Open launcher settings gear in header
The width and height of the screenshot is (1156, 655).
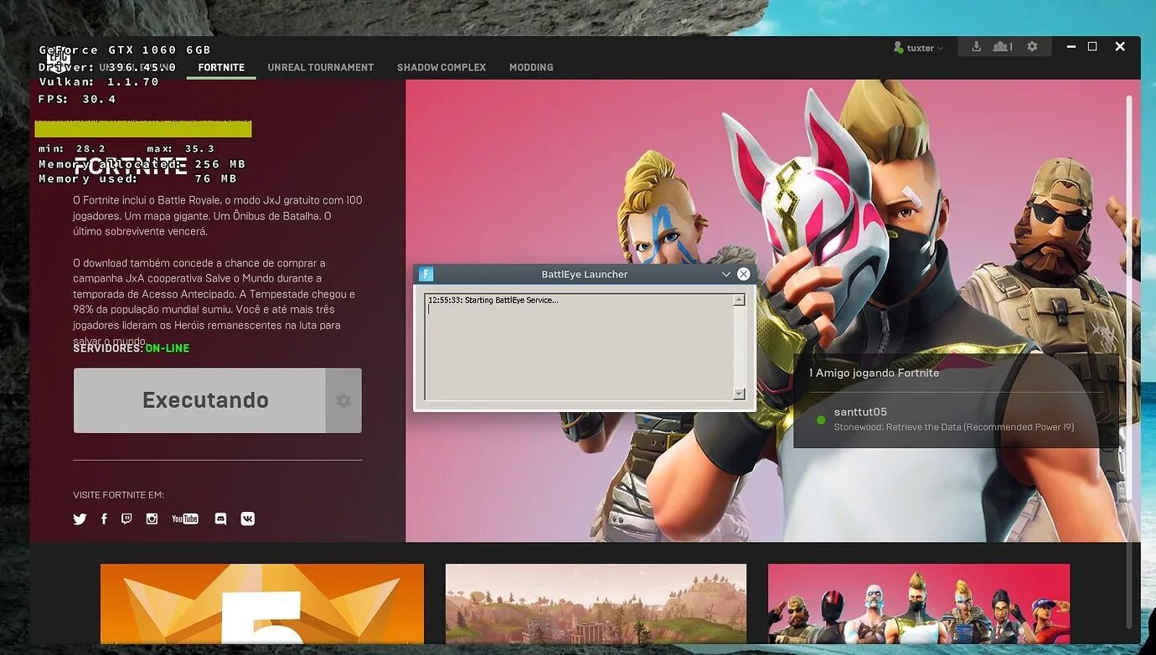(1032, 47)
